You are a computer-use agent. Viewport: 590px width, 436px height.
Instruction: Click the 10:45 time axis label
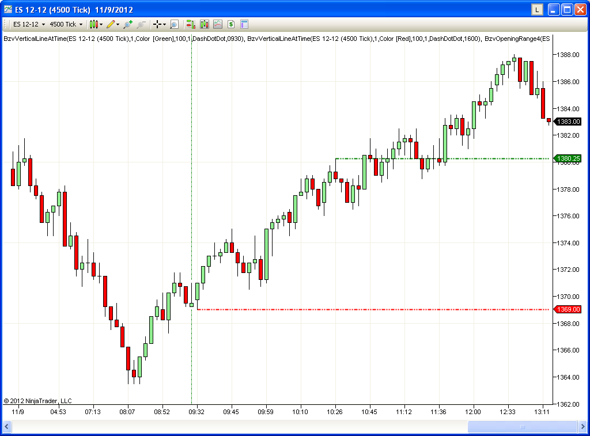pyautogui.click(x=369, y=412)
